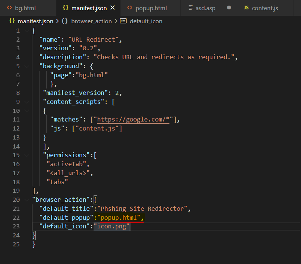Screen dimensions: 301x264
Task: Fold the "background" block at line 5
Action: point(26,66)
